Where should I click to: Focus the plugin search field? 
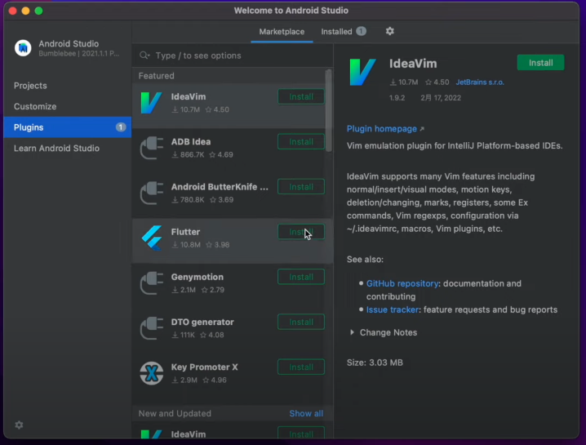pos(233,56)
